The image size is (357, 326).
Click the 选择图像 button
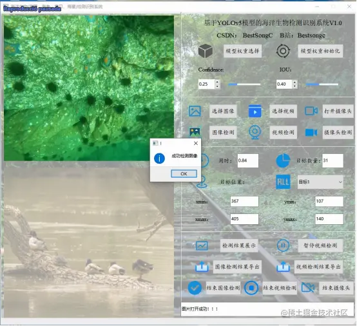223,111
